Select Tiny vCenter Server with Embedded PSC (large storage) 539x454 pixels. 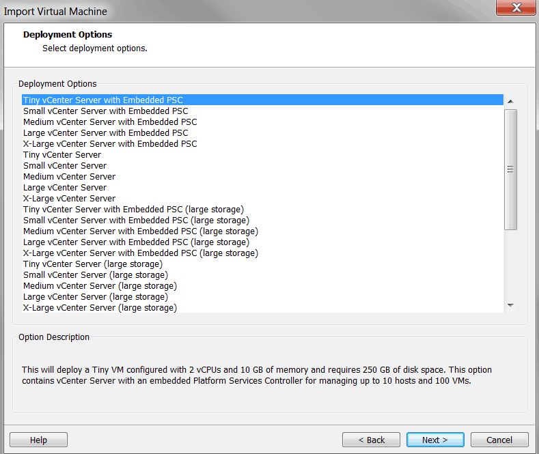coord(133,210)
